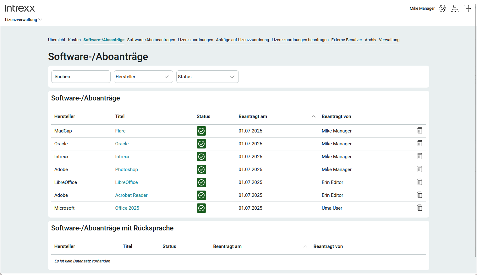Sort Rücksprache table by Hersteller
This screenshot has width=477, height=275.
[x=65, y=246]
